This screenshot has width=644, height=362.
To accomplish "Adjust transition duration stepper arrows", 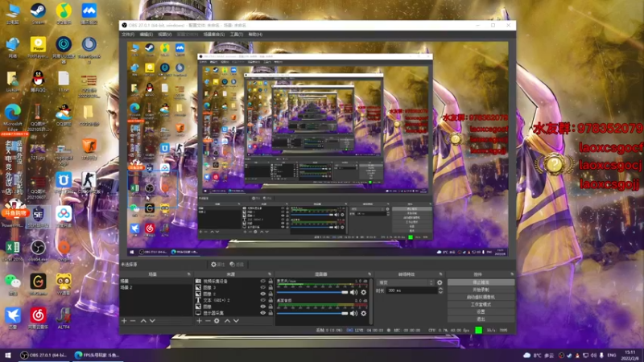I will (x=440, y=290).
